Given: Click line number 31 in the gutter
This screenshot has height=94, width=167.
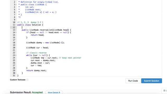Looking at the screenshot, I should (x=14, y=75).
